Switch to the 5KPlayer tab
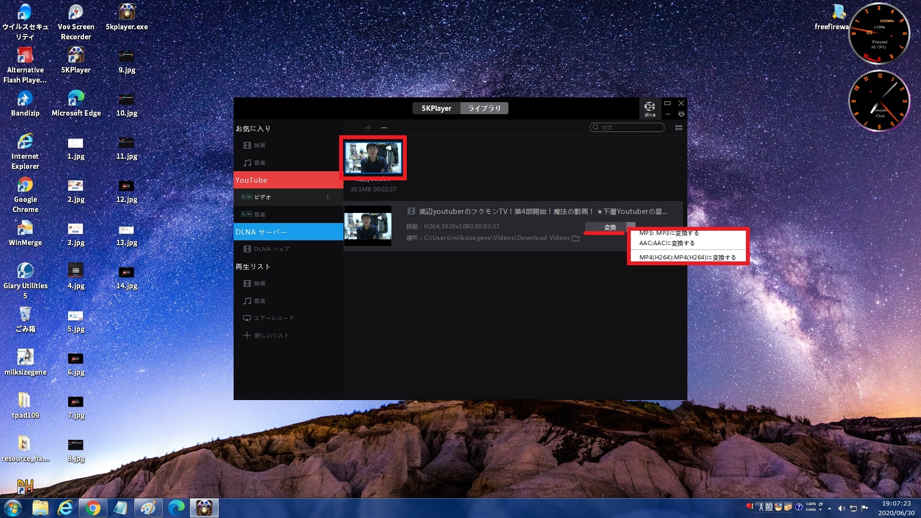Screen dimensions: 921x518 pos(437,108)
